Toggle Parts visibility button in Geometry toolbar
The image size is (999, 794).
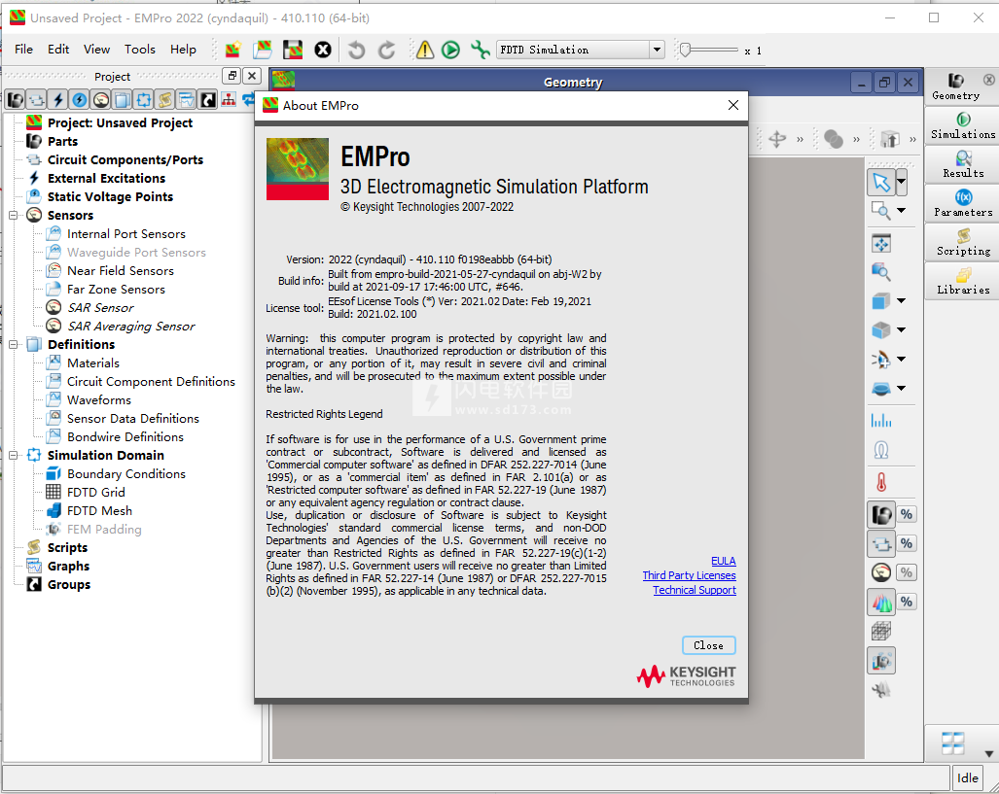tap(881, 514)
